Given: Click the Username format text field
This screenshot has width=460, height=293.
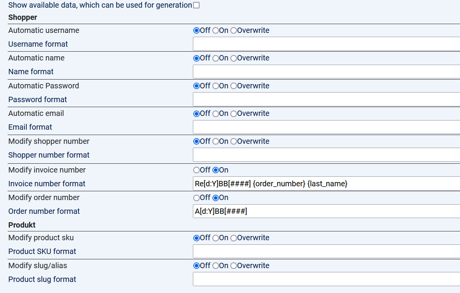Looking at the screenshot, I should pos(326,44).
